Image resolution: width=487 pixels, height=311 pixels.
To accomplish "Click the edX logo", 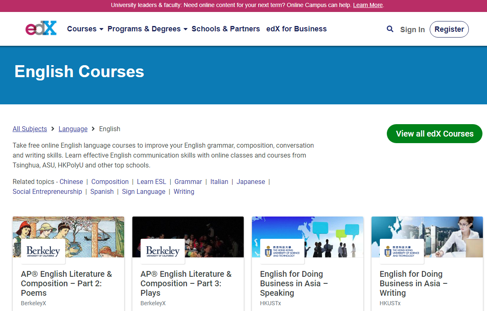I will coord(41,28).
